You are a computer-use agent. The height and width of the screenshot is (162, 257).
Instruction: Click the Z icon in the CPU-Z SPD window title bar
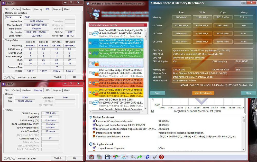(3, 3)
